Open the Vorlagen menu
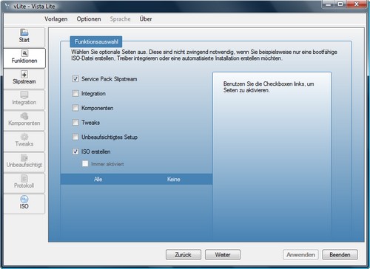 click(x=56, y=19)
